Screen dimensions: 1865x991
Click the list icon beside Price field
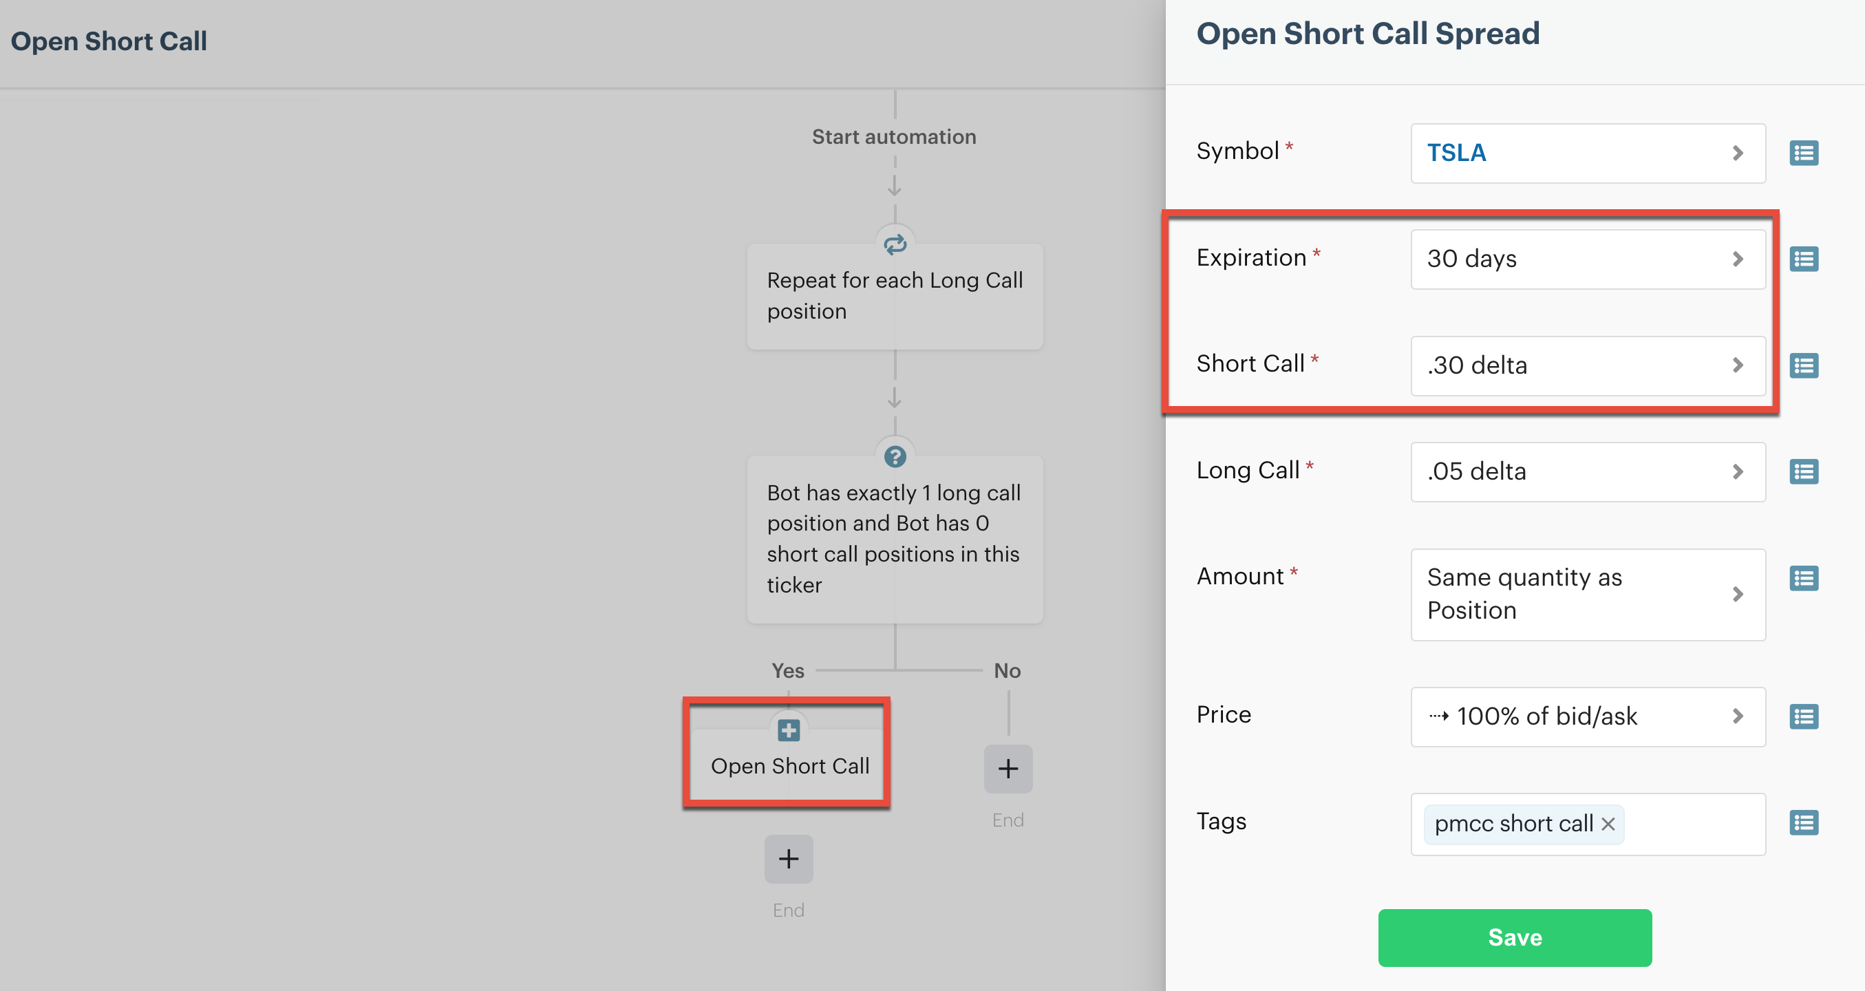pos(1804,716)
